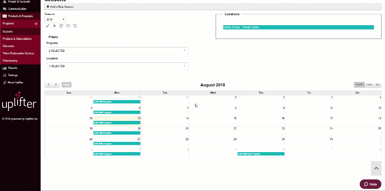Viewport: 385px width, 191px height.
Task: Click the Wed column header
Action: click(x=213, y=93)
